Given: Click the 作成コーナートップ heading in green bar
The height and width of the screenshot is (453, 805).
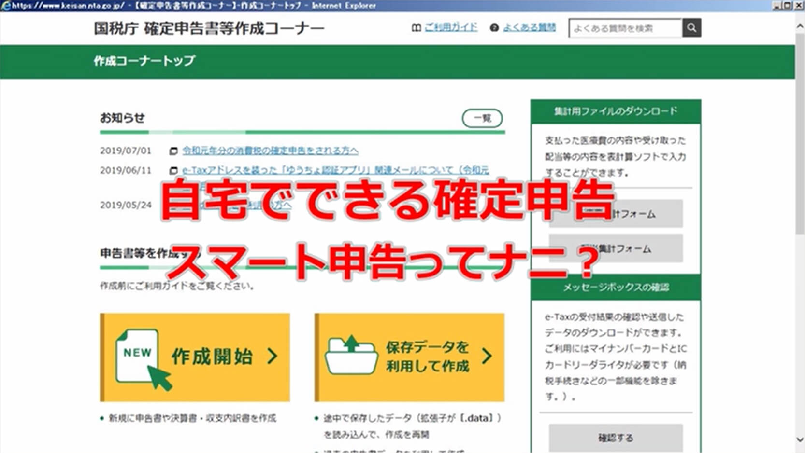Looking at the screenshot, I should click(144, 61).
